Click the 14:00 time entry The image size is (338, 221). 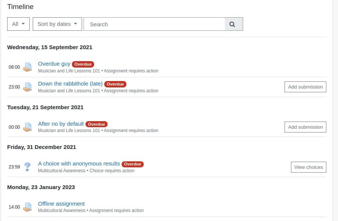(14, 207)
